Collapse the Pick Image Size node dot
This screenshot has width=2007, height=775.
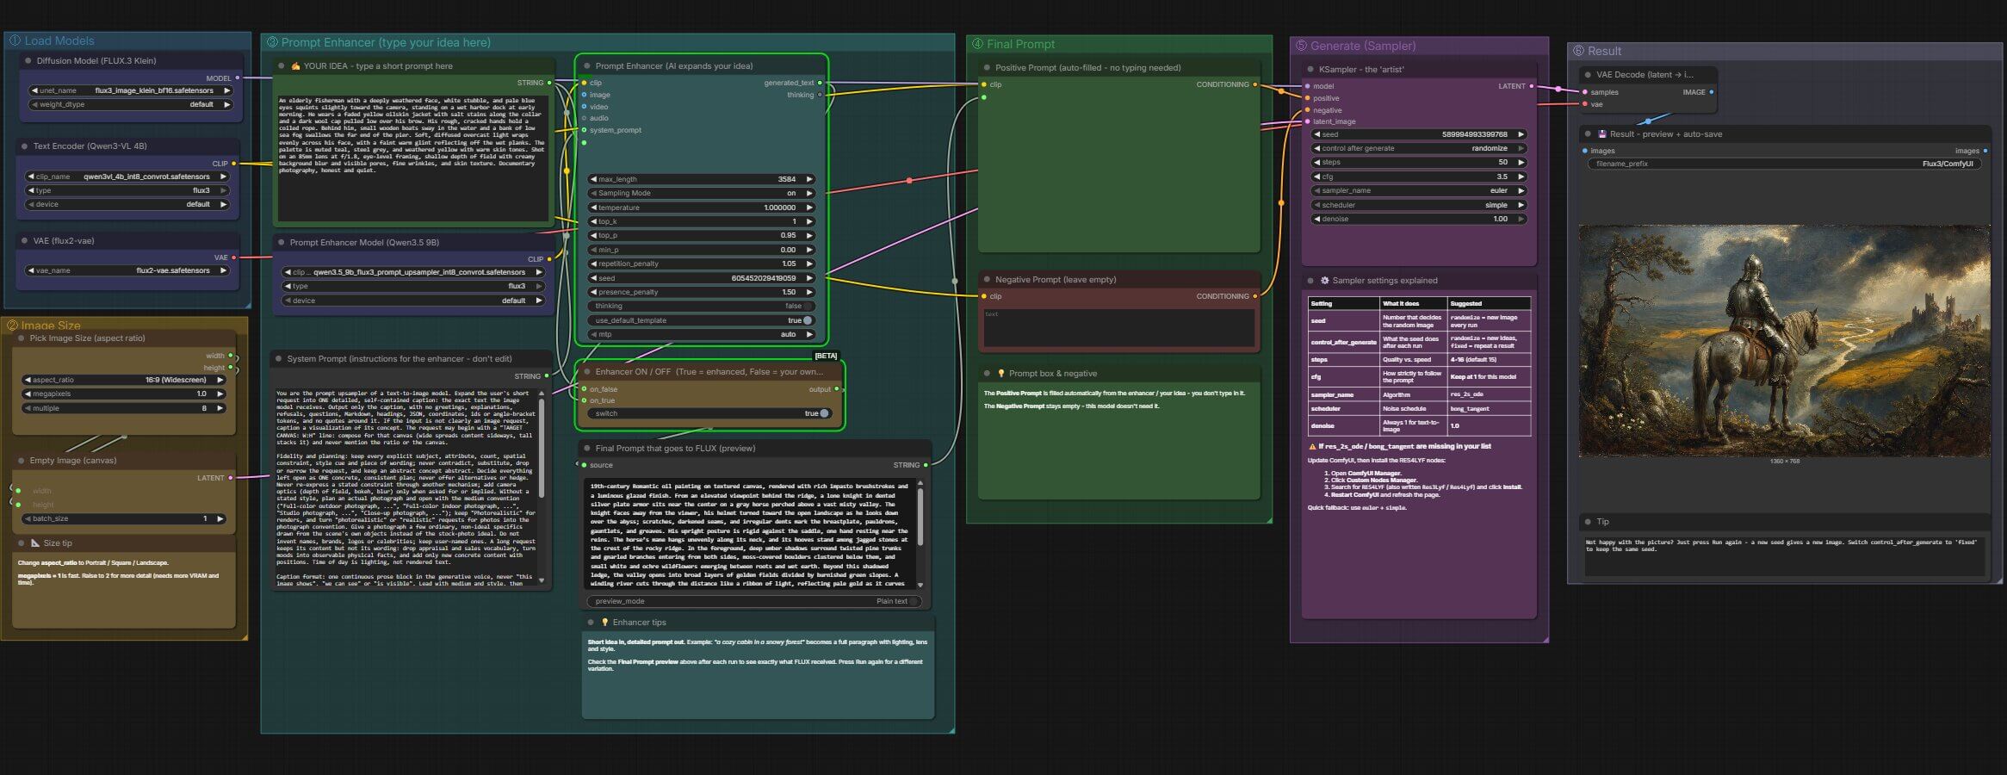click(x=22, y=338)
